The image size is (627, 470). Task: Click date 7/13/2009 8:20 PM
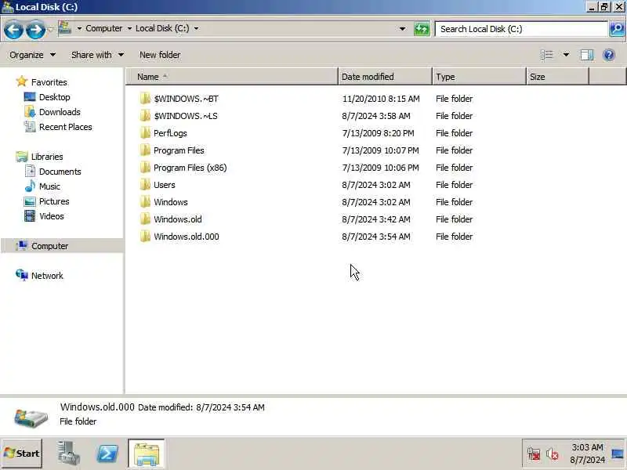378,133
